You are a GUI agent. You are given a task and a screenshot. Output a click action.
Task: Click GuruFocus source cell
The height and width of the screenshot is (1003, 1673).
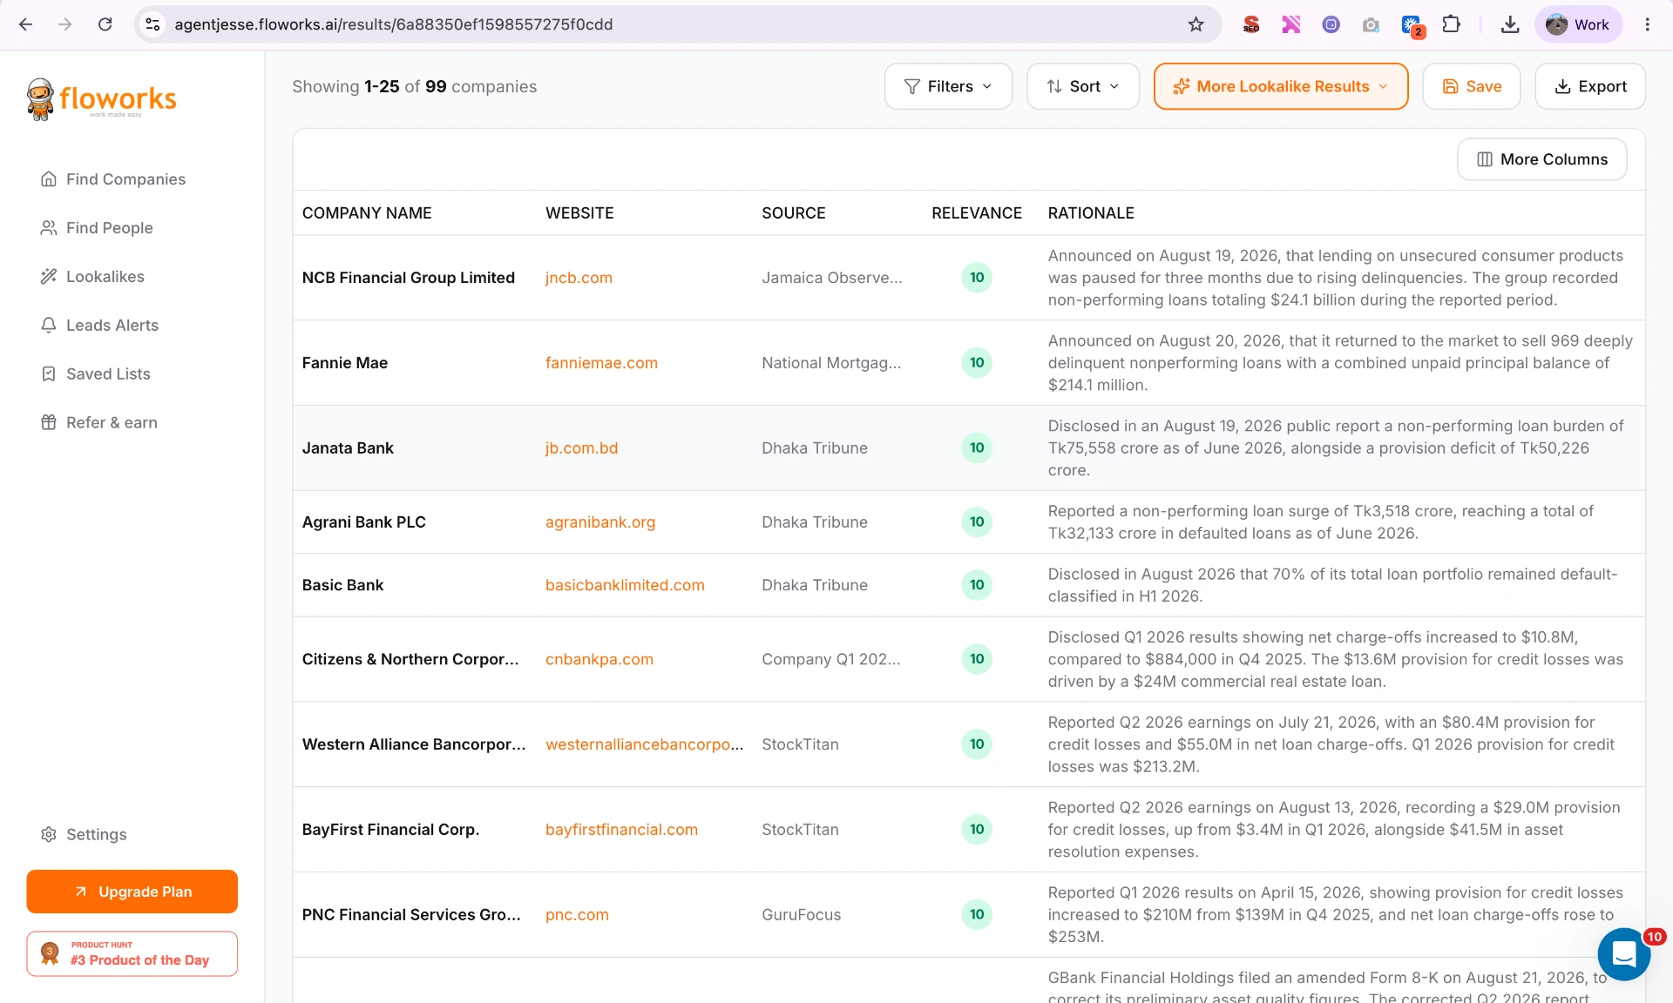tap(802, 915)
